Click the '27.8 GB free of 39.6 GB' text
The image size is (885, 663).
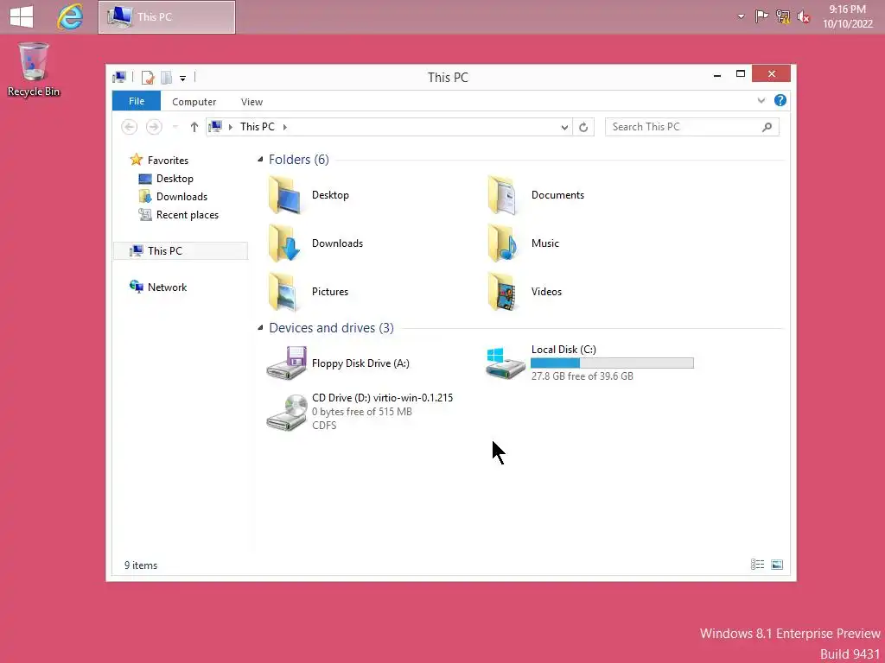click(x=582, y=376)
